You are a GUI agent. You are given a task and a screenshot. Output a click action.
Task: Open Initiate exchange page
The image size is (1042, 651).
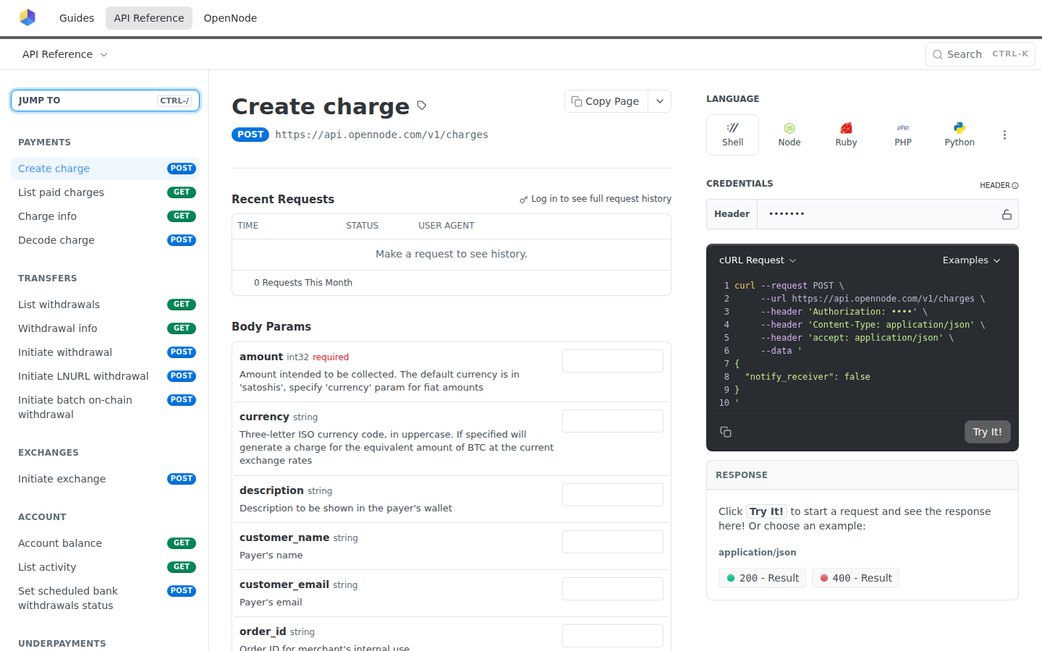coord(105,479)
